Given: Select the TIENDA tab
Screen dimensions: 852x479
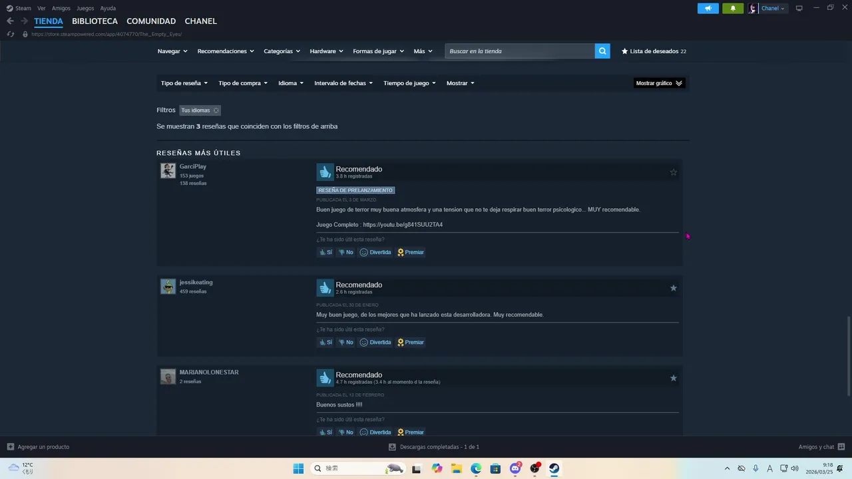Looking at the screenshot, I should coord(49,21).
